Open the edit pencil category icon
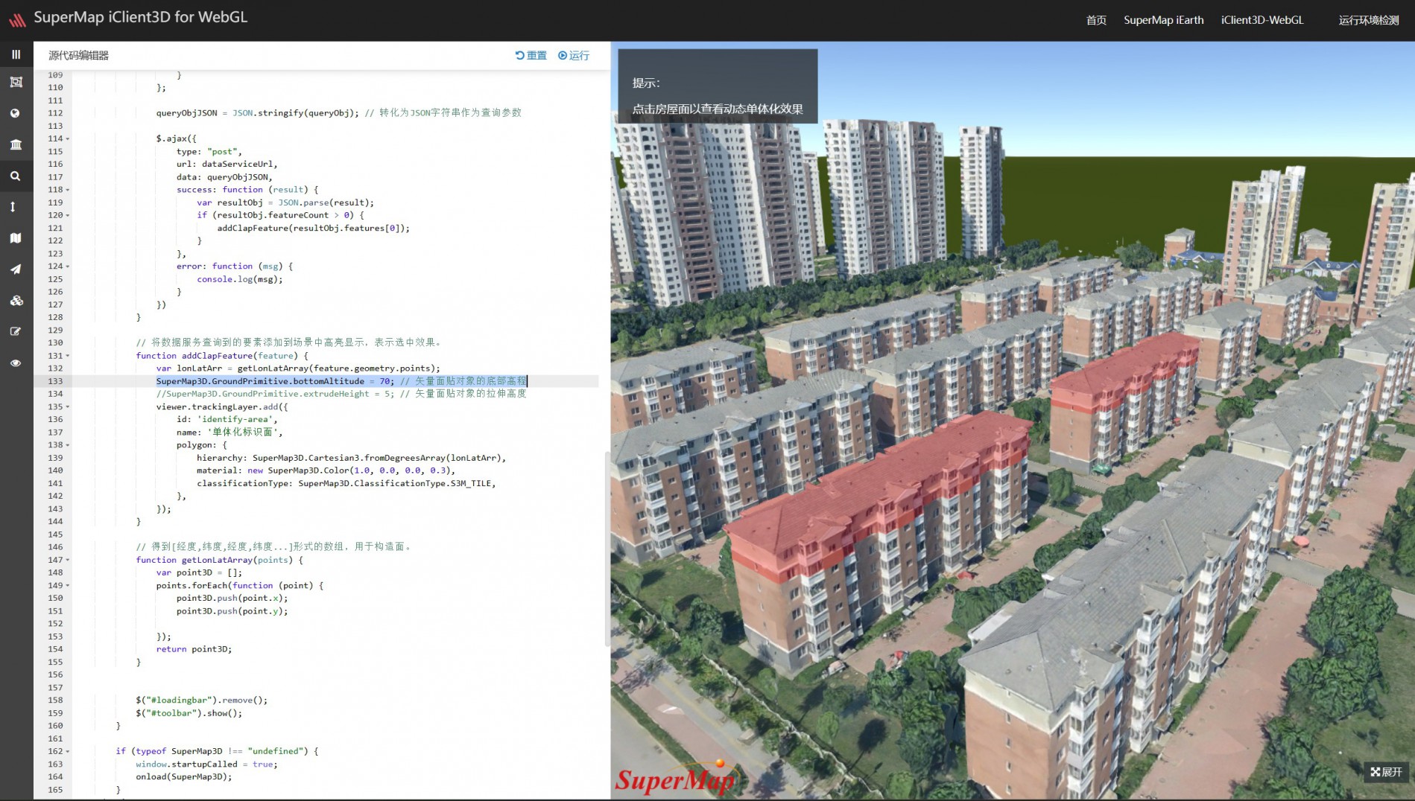1415x801 pixels. point(16,332)
